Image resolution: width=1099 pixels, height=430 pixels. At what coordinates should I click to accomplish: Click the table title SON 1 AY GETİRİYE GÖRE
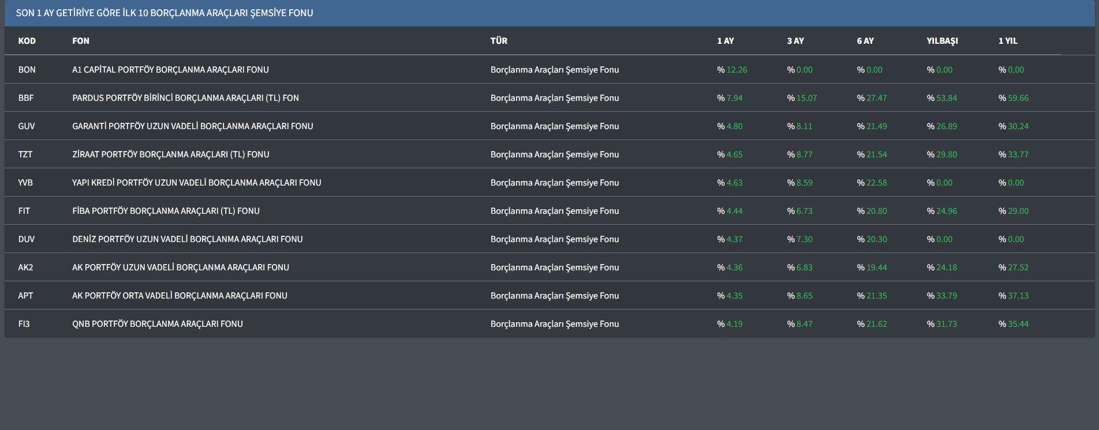click(165, 13)
